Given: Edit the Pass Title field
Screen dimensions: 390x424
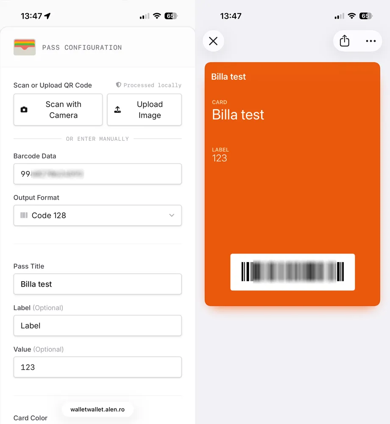Looking at the screenshot, I should point(97,284).
